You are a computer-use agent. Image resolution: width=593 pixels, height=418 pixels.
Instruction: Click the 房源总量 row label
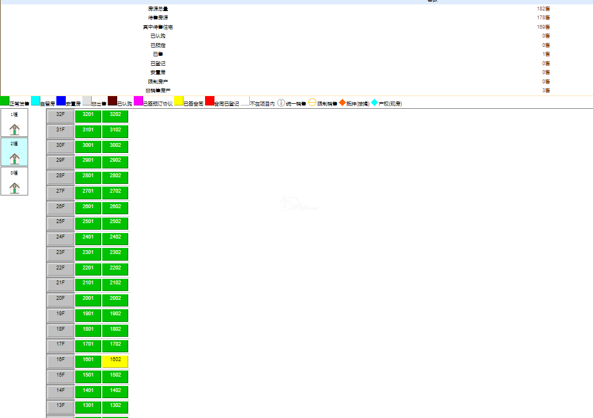(x=158, y=9)
